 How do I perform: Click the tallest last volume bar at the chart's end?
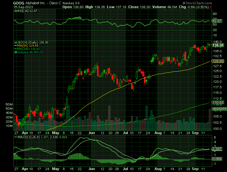pyautogui.click(x=210, y=120)
